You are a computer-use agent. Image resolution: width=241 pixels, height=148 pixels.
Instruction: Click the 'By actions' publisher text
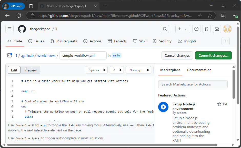(179, 113)
